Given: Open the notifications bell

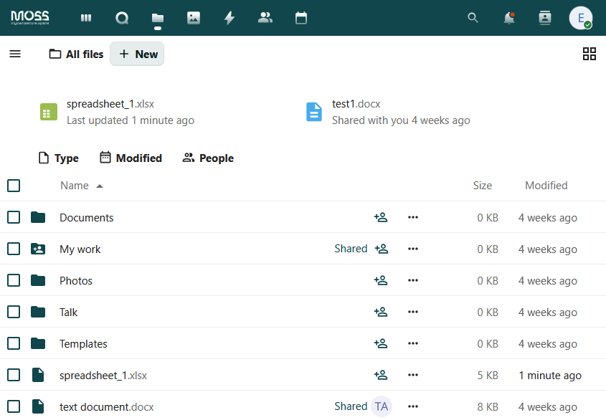Looking at the screenshot, I should [509, 18].
